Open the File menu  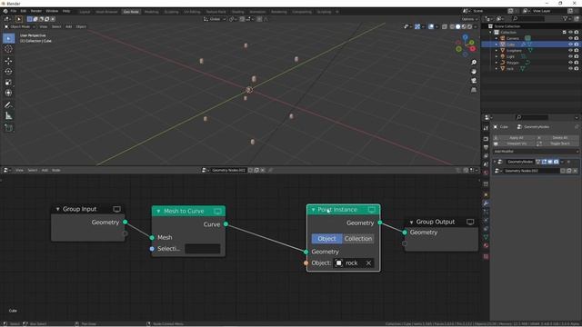pyautogui.click(x=14, y=11)
